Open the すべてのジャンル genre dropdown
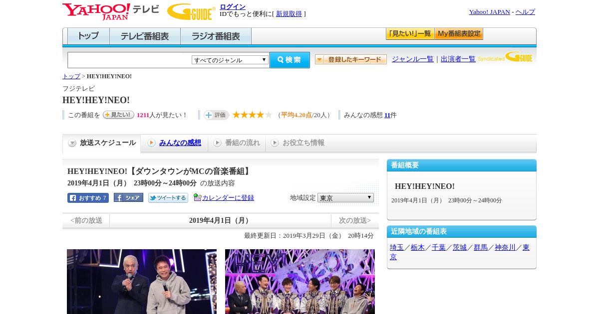 click(x=230, y=60)
